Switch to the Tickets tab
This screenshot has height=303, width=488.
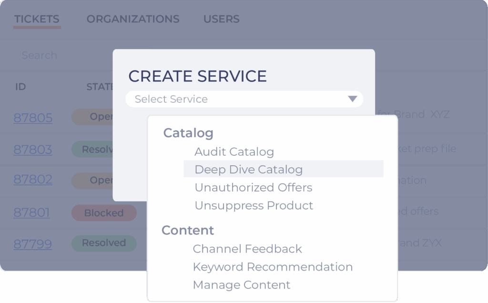pos(37,20)
